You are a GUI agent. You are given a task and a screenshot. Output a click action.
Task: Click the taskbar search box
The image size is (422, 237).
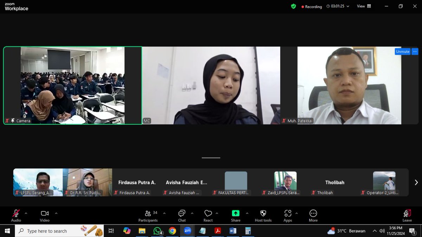click(x=59, y=231)
